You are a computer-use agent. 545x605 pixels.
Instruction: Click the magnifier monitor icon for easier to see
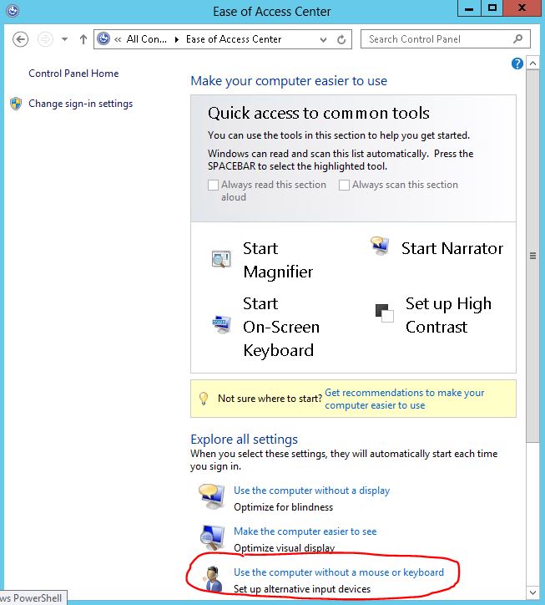212,537
